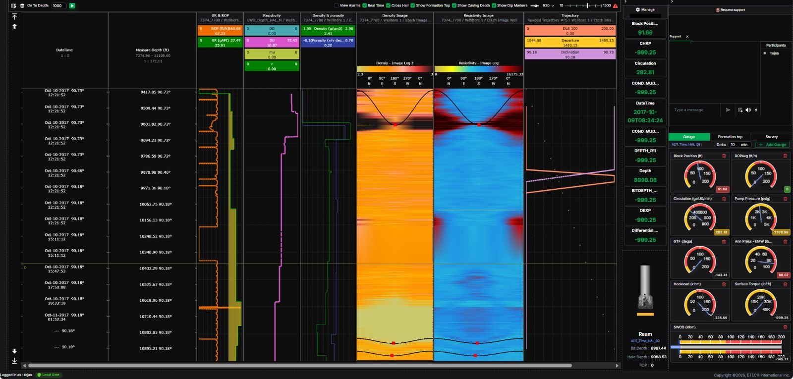Click the green Go To Depth play button
The image size is (793, 379).
[72, 5]
